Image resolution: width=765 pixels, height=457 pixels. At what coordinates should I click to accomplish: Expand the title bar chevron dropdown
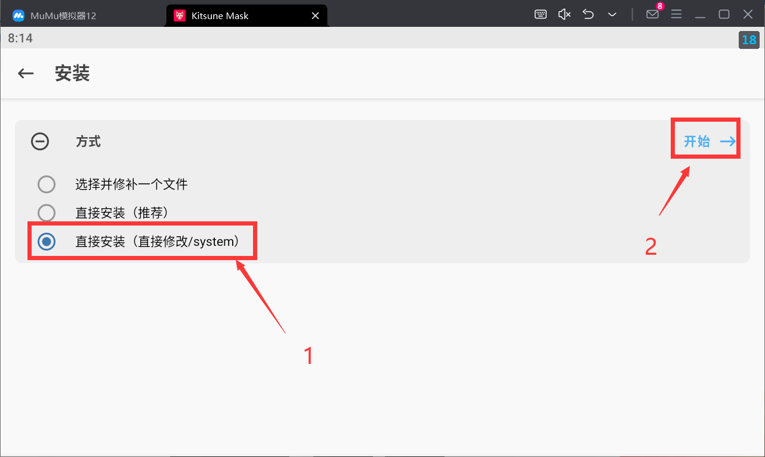pos(612,14)
